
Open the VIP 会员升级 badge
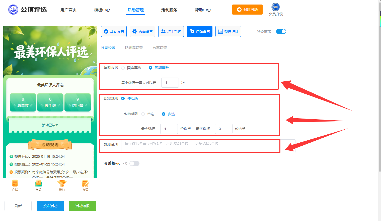point(276,10)
